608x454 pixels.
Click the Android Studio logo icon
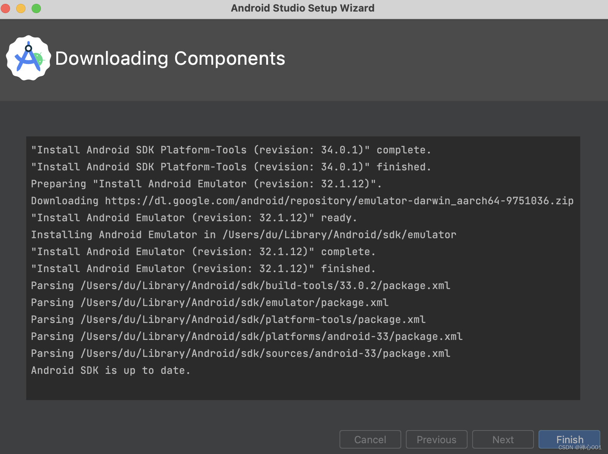[x=29, y=58]
